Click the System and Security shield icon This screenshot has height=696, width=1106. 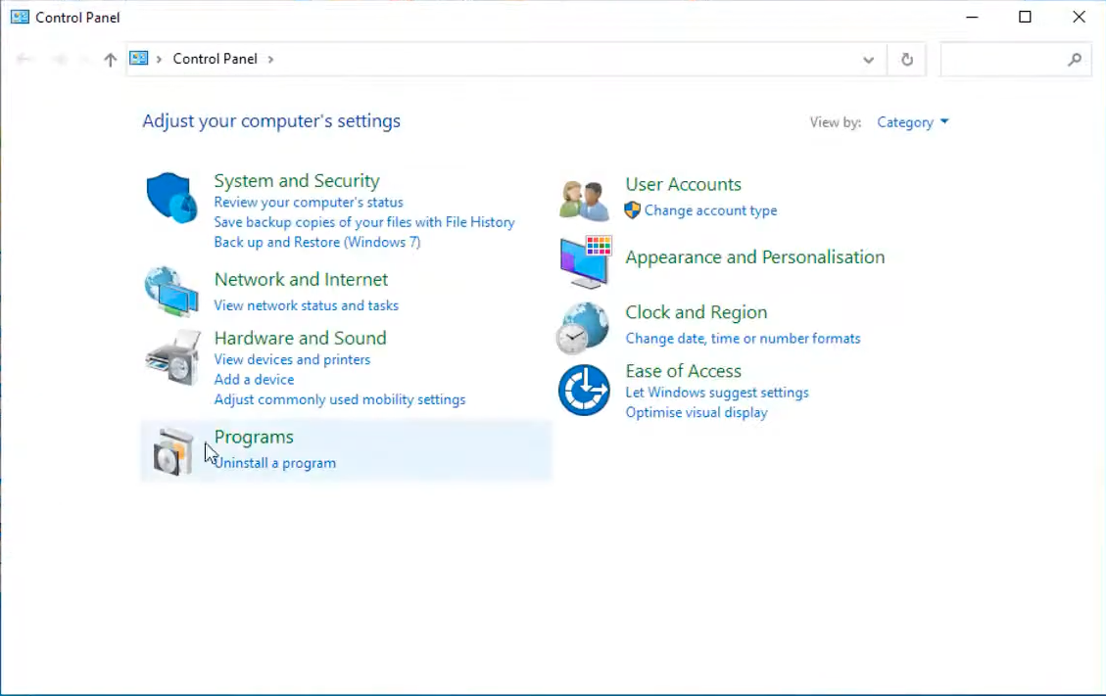(x=171, y=198)
